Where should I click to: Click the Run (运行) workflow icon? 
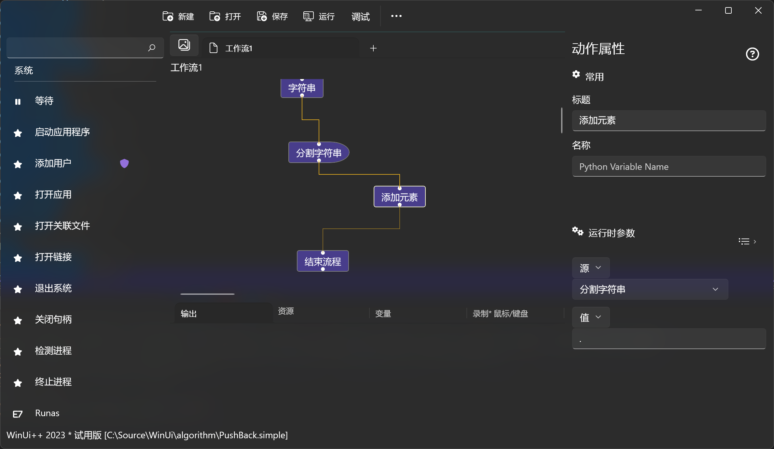click(308, 16)
